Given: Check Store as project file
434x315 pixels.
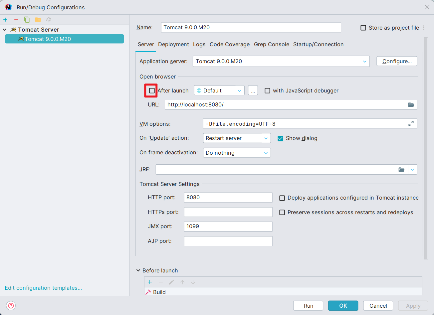Looking at the screenshot, I should pyautogui.click(x=363, y=28).
